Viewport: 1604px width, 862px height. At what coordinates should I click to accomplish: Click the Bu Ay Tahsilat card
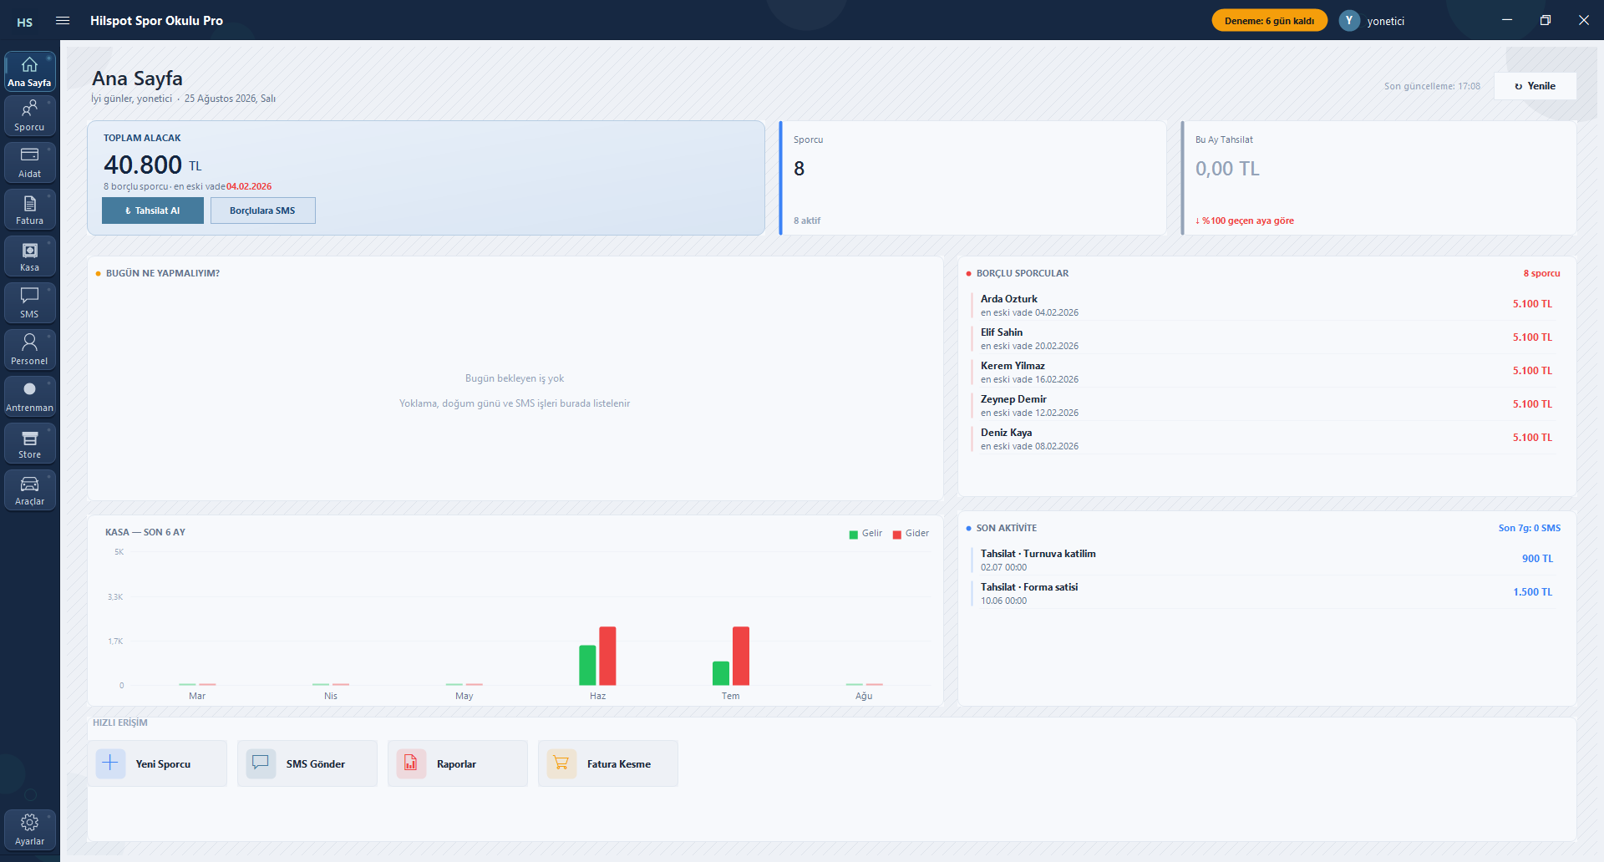[1378, 178]
